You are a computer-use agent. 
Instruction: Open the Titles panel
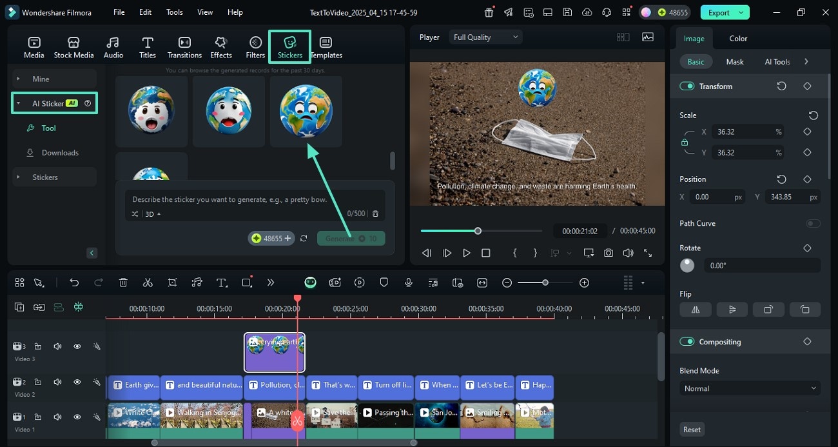148,48
